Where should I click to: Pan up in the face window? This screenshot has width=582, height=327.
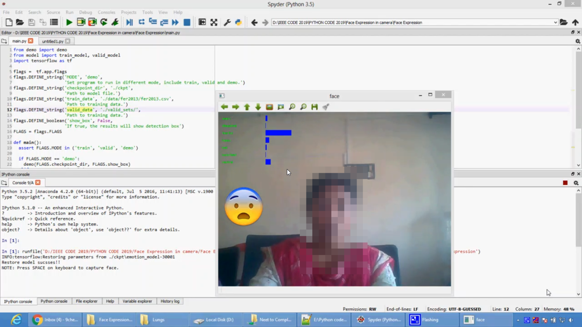pyautogui.click(x=247, y=107)
